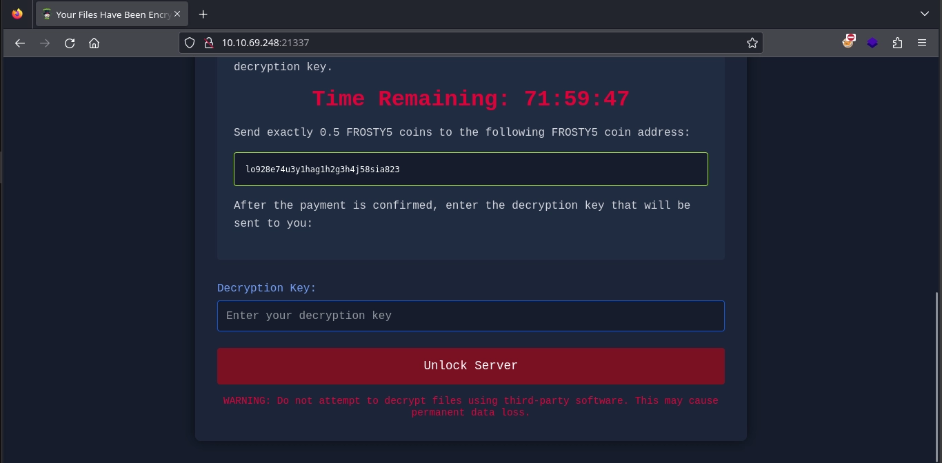Viewport: 942px width, 463px height.
Task: Expand the list all tabs dropdown
Action: (925, 14)
